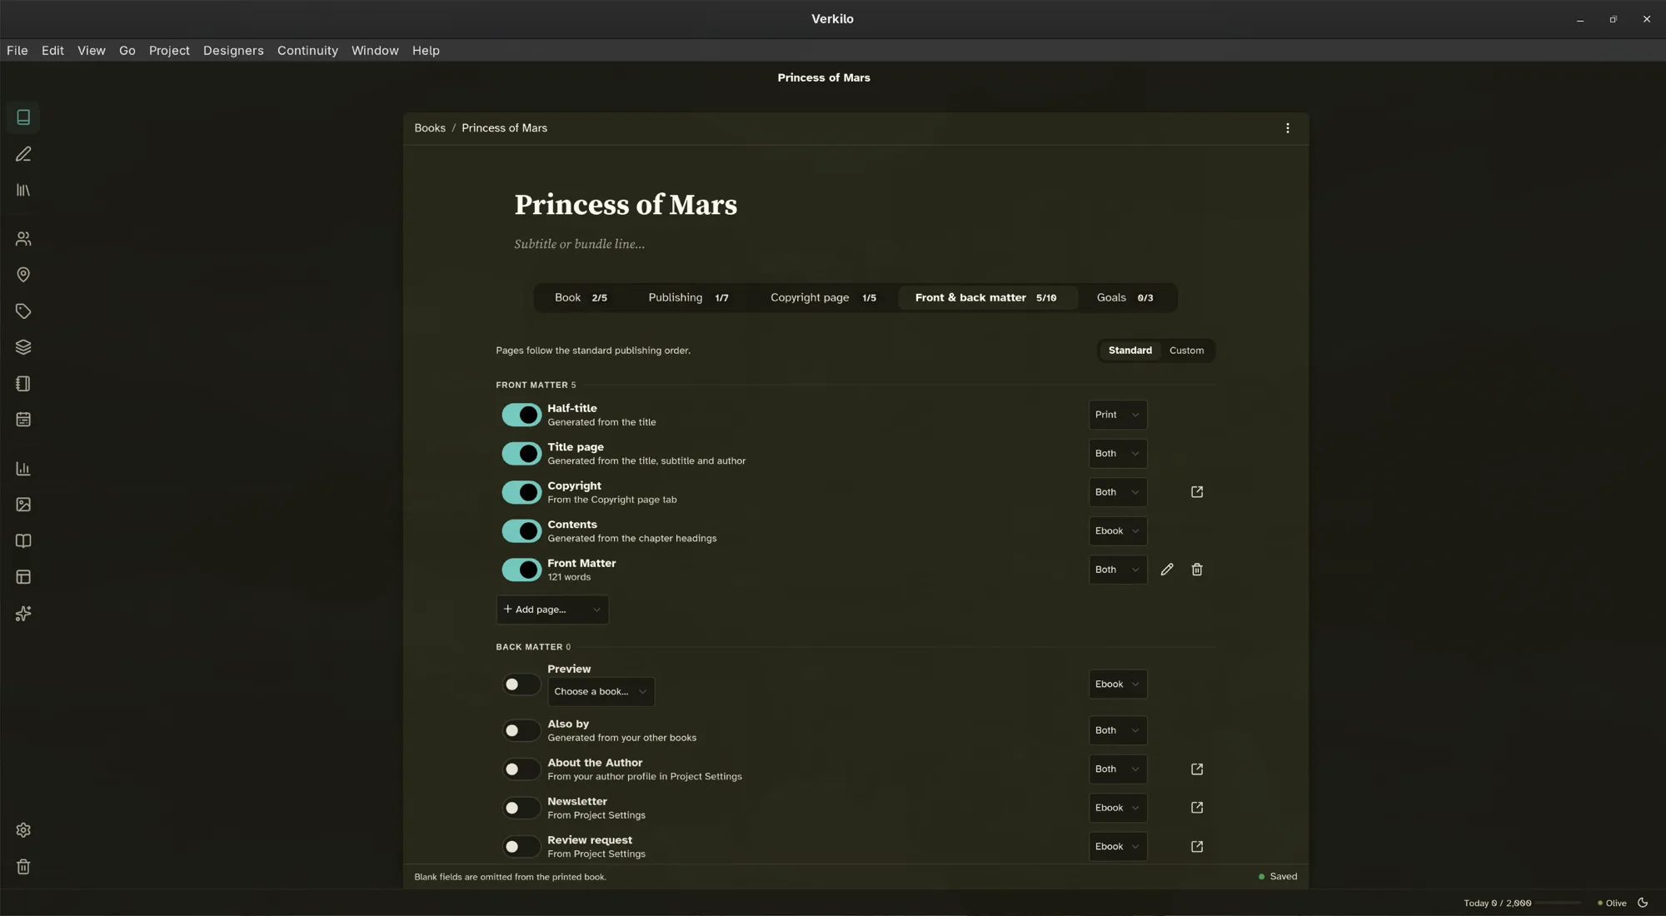1666x916 pixels.
Task: Open the settings gear icon
Action: point(23,830)
